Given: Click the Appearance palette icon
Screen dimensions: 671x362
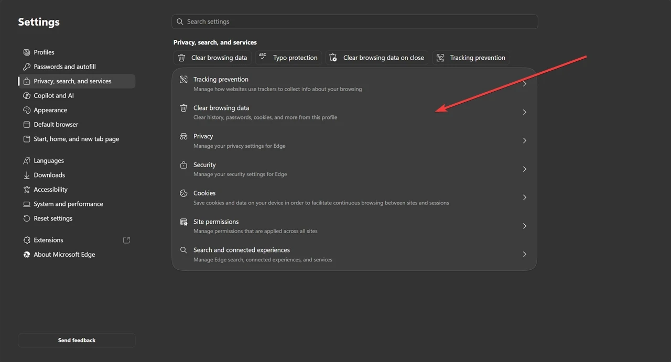Looking at the screenshot, I should pos(27,110).
